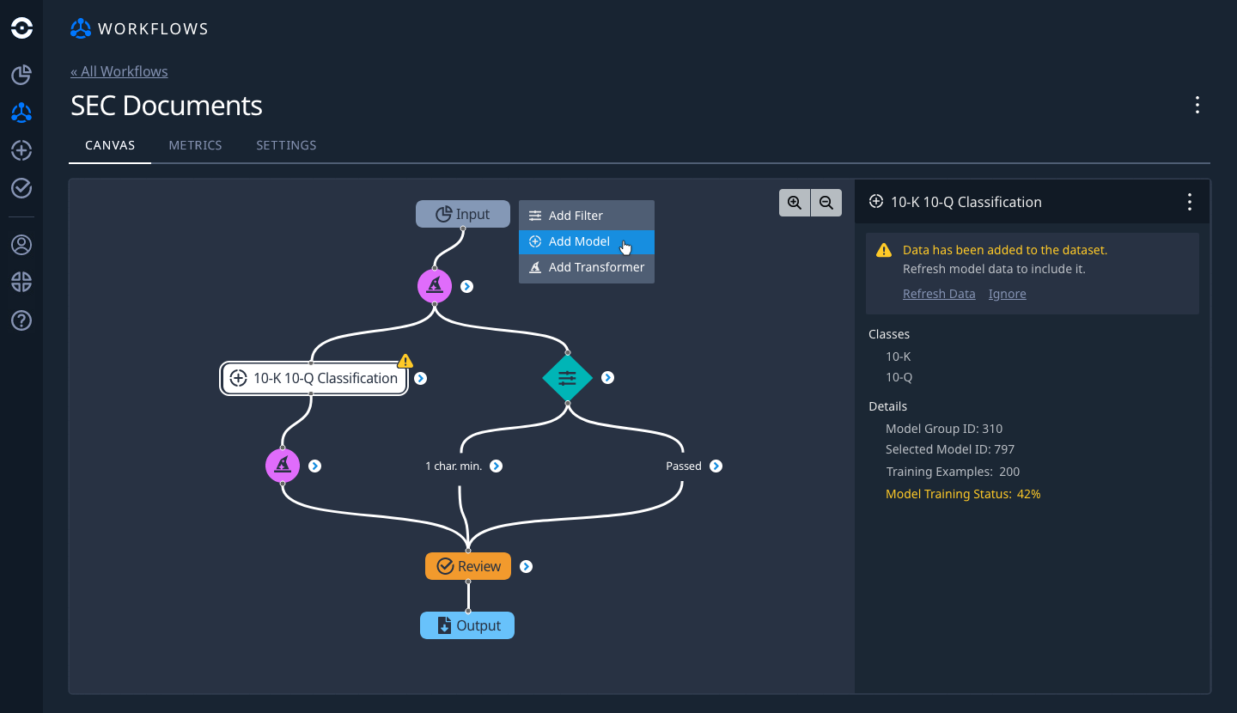Open the checkmark review icon in the sidebar
The height and width of the screenshot is (713, 1237).
pos(21,187)
